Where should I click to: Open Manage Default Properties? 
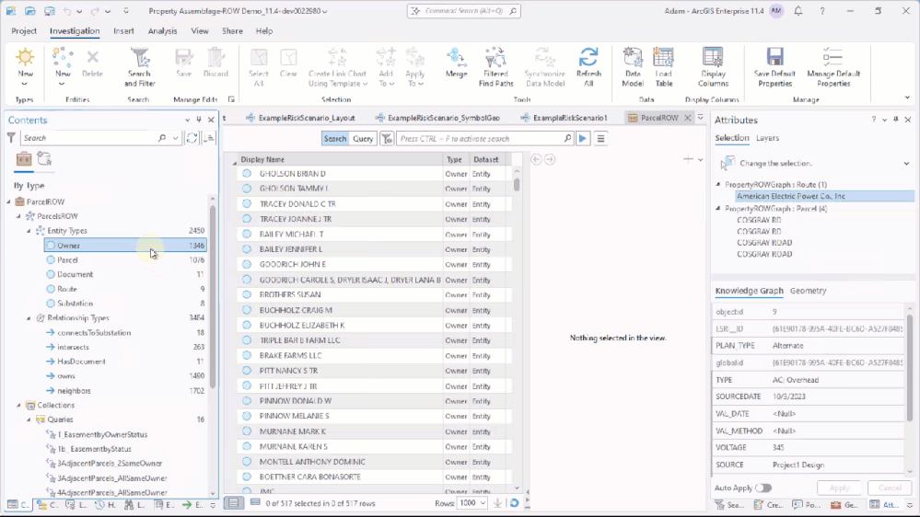coord(833,67)
